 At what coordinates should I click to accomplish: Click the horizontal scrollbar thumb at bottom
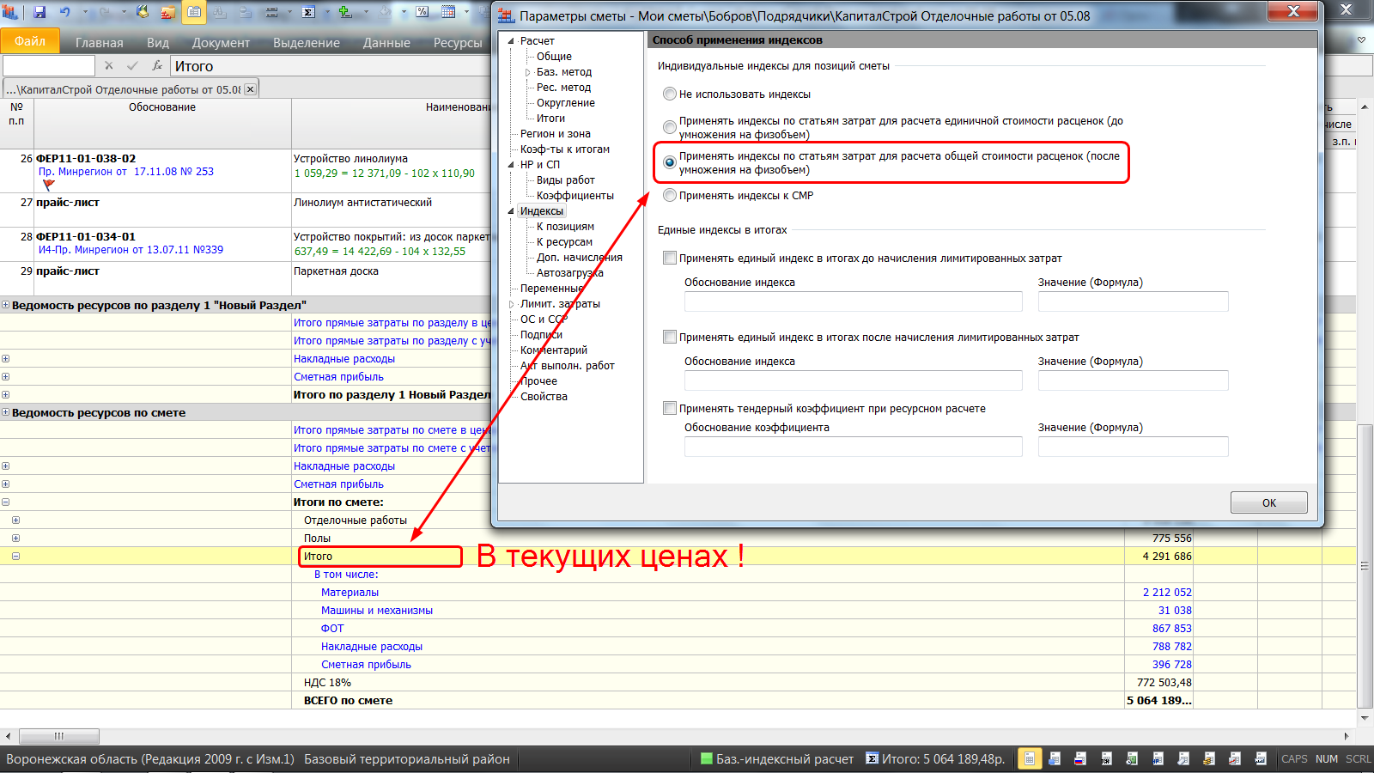(x=59, y=736)
